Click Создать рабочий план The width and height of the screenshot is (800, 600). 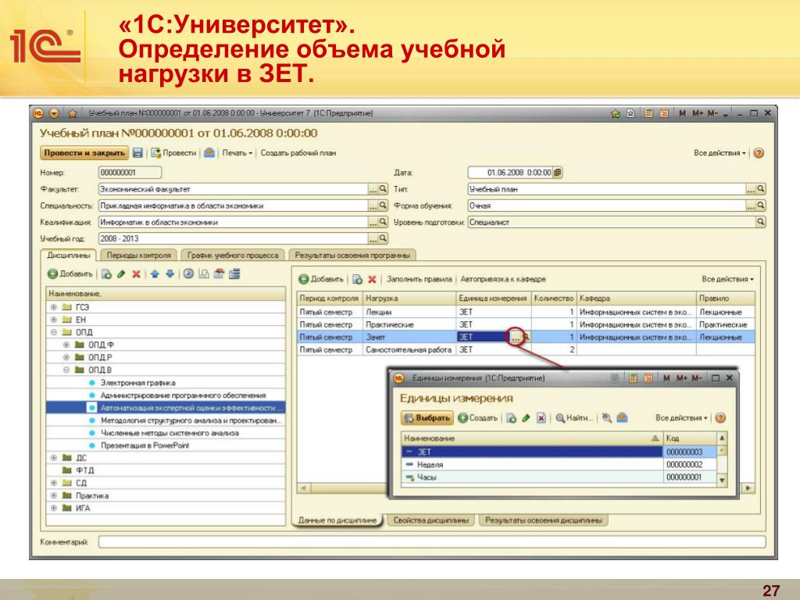(x=298, y=152)
